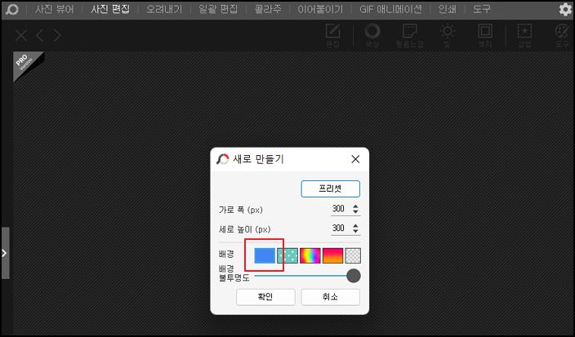
Task: Switch to 인쇄 tab
Action: (448, 9)
